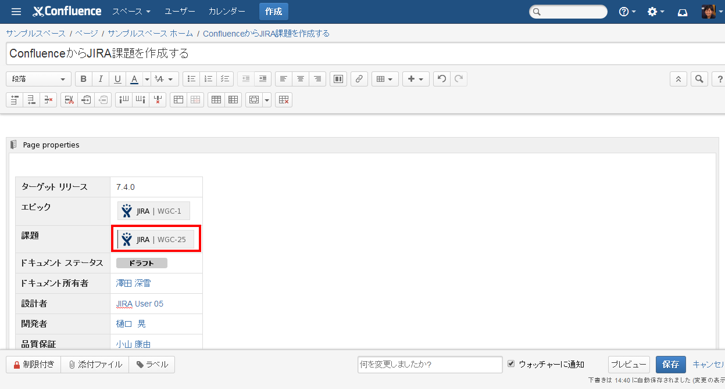This screenshot has height=389, width=725.
Task: Expand the cell highlight options arrow
Action: [x=267, y=100]
